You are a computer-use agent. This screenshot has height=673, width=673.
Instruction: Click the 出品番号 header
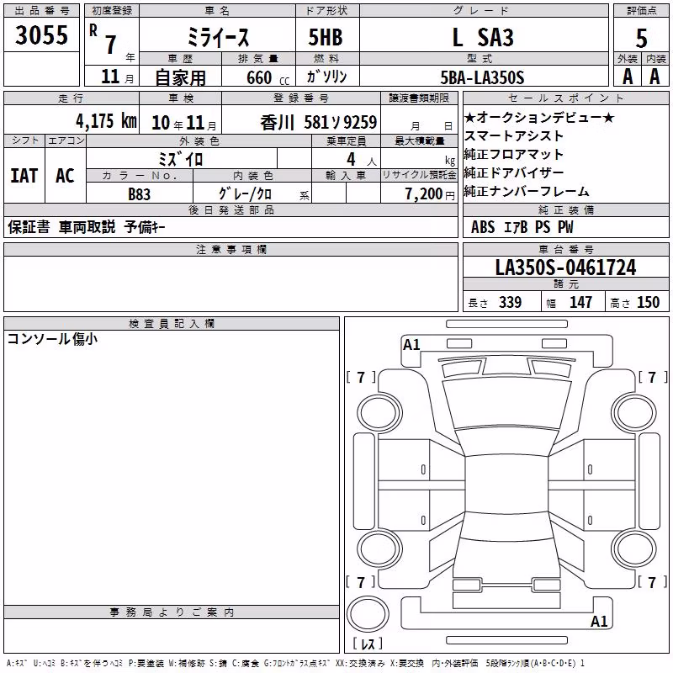[41, 11]
